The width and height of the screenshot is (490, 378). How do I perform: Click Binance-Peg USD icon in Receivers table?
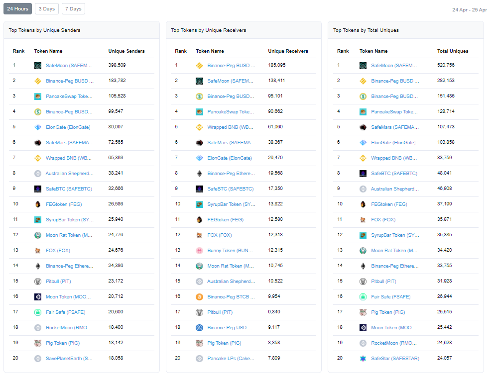coord(199,328)
